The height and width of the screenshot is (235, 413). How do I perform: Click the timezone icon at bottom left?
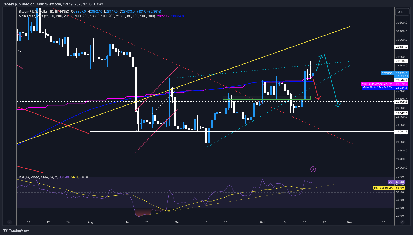click(10, 222)
